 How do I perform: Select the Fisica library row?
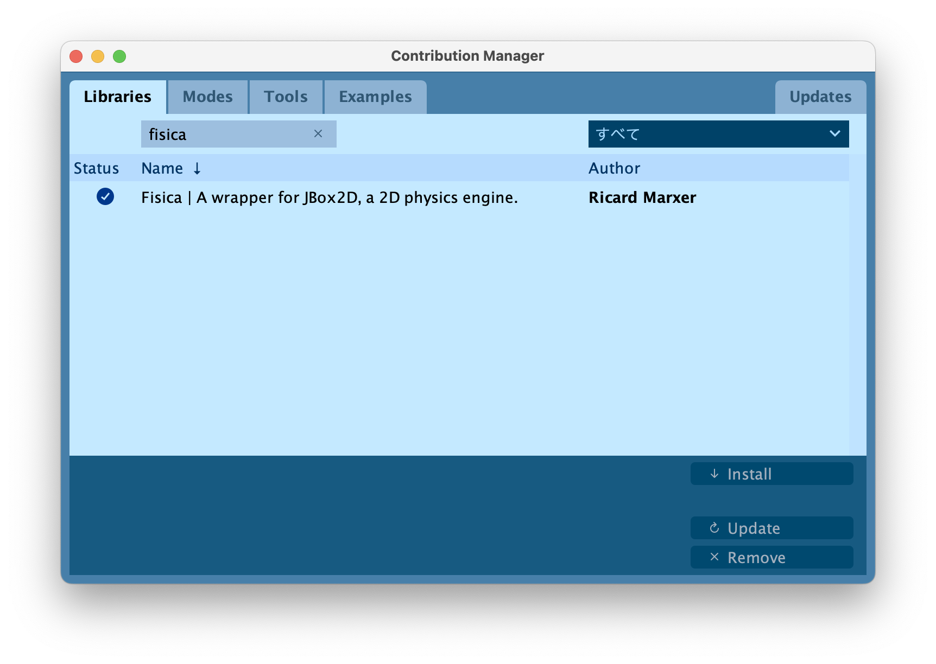point(459,197)
